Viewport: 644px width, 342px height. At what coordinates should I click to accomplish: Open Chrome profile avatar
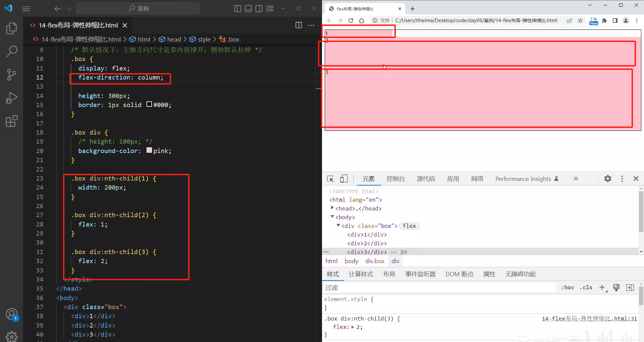coord(626,20)
